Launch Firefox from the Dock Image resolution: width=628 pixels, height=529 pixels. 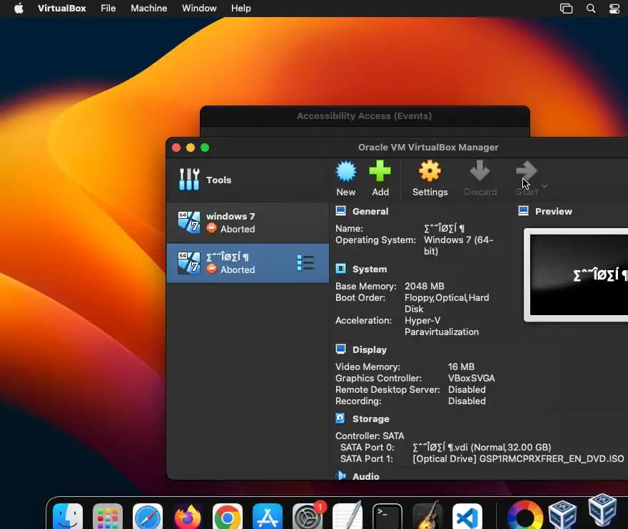click(x=188, y=516)
